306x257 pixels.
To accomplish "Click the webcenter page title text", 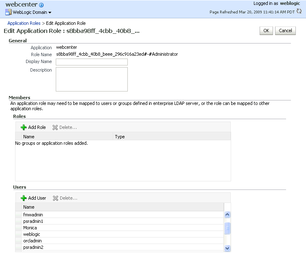I will coord(22,4).
